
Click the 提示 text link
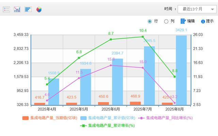pos(210,21)
